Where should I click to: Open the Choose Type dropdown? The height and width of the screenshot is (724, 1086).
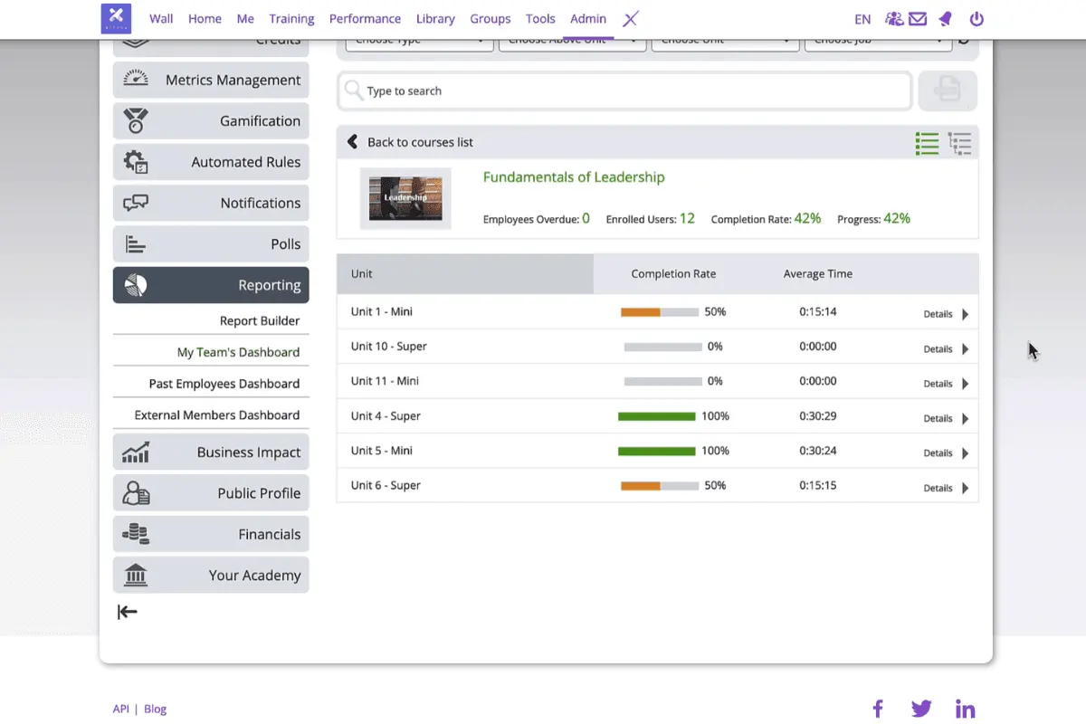(x=419, y=45)
